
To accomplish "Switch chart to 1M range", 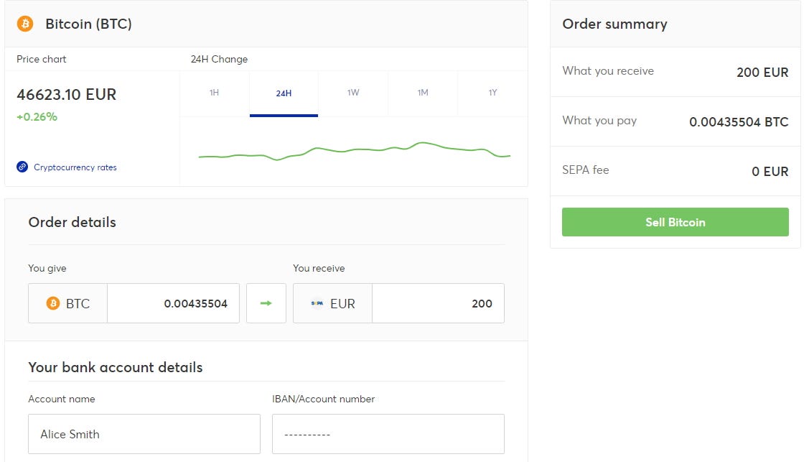I will pos(423,93).
